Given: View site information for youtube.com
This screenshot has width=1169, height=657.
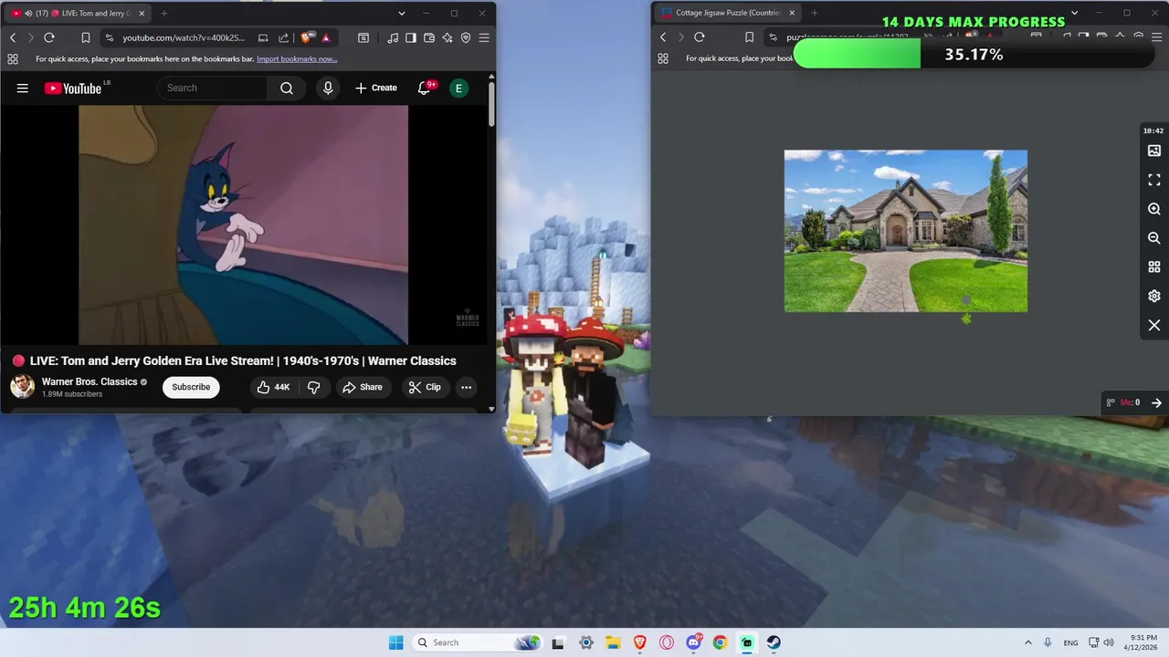Looking at the screenshot, I should point(110,37).
